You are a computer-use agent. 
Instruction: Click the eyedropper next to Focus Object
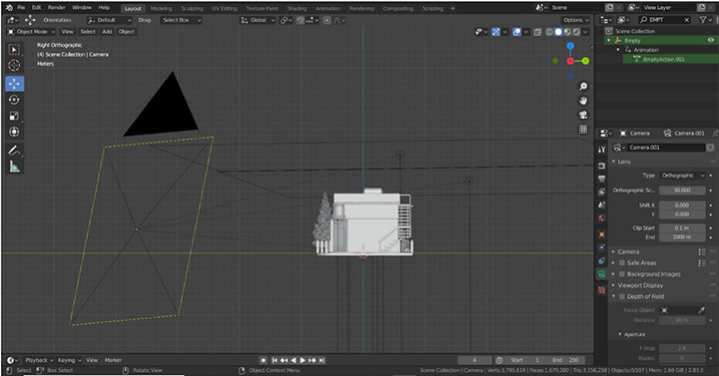click(701, 310)
